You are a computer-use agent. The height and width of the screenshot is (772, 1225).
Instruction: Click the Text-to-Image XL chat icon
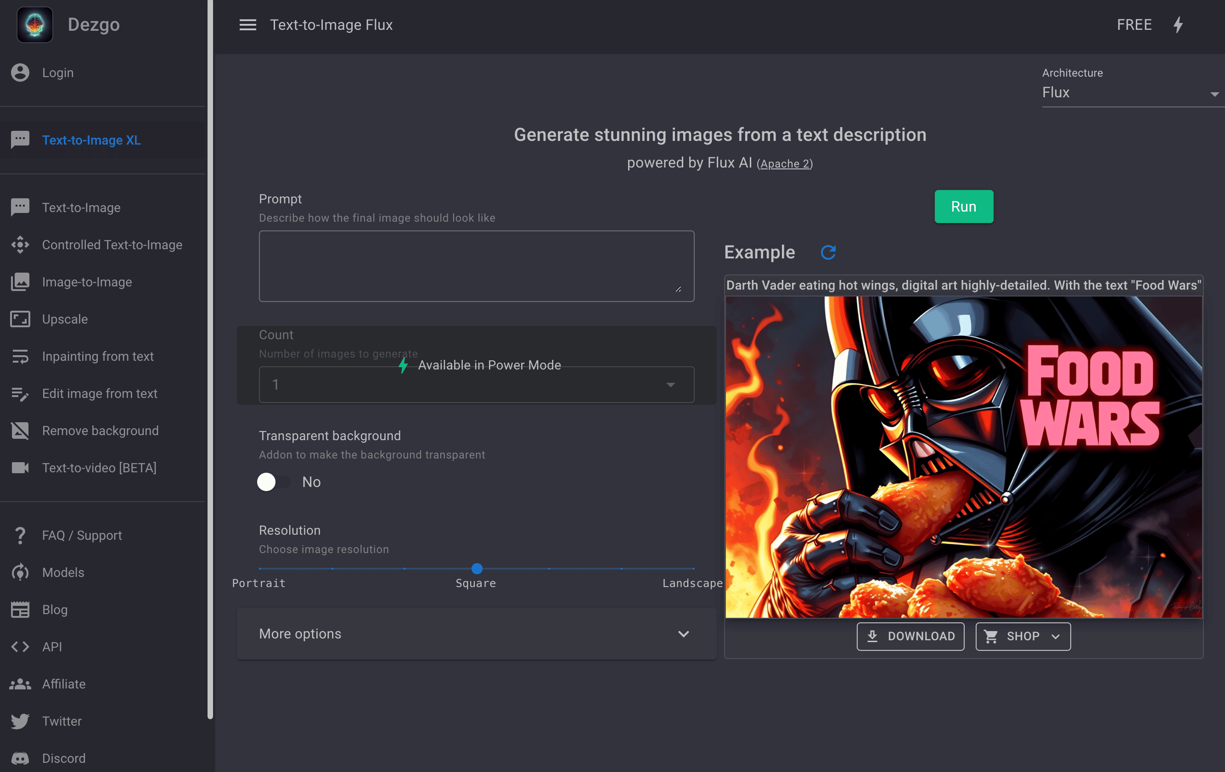[x=20, y=140]
